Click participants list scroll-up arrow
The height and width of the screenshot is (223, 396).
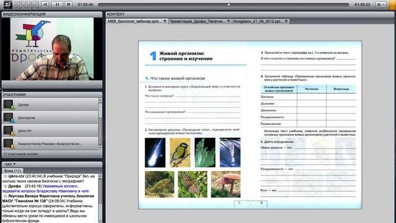click(x=100, y=100)
